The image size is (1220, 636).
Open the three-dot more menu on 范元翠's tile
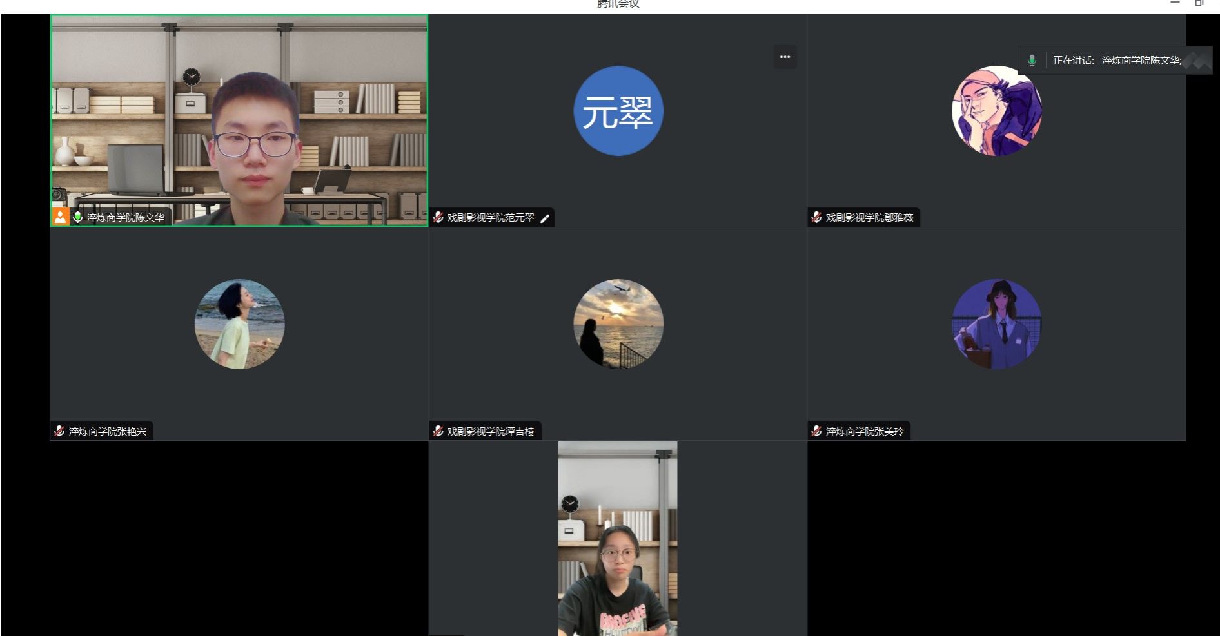(785, 57)
